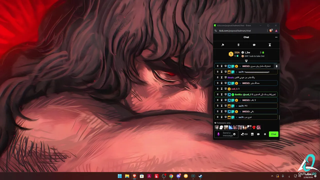Click the Followers only indicator
Screen dimensions: 320x180
tap(222, 123)
